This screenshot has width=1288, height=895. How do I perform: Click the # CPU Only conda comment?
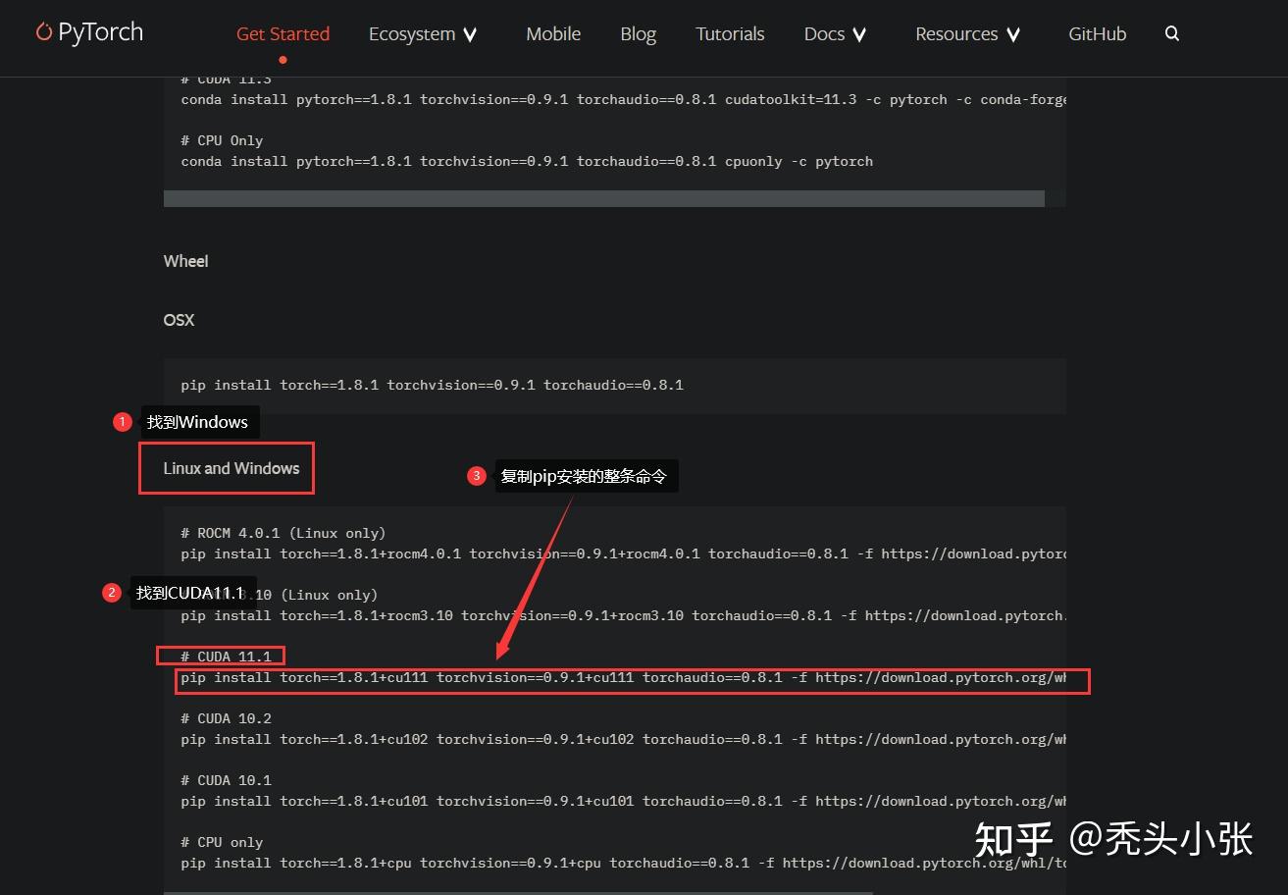pyautogui.click(x=222, y=140)
